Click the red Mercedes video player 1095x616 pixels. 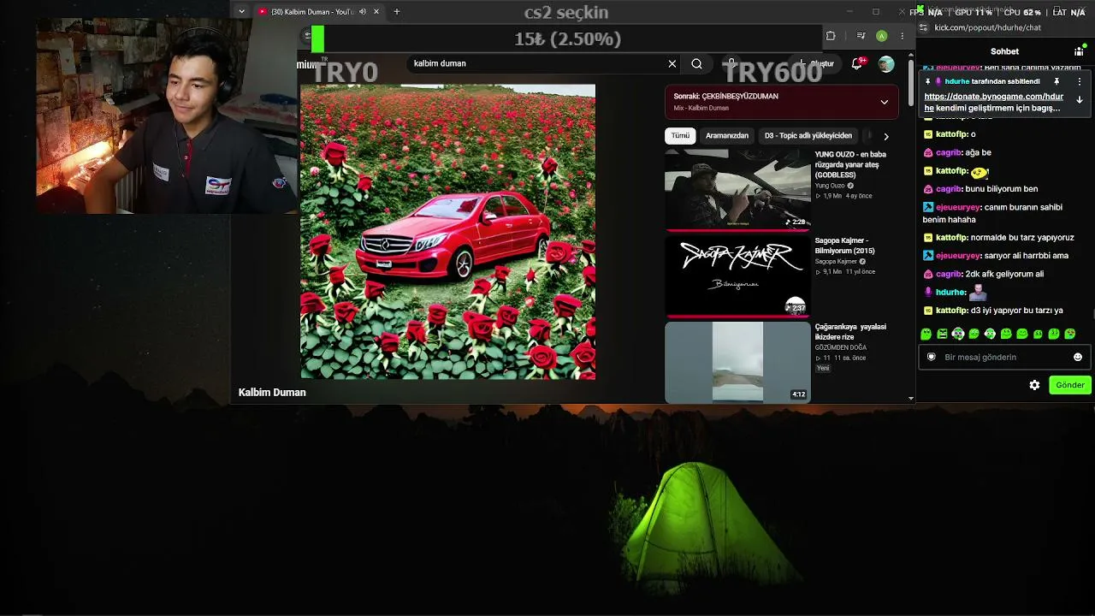pyautogui.click(x=447, y=232)
